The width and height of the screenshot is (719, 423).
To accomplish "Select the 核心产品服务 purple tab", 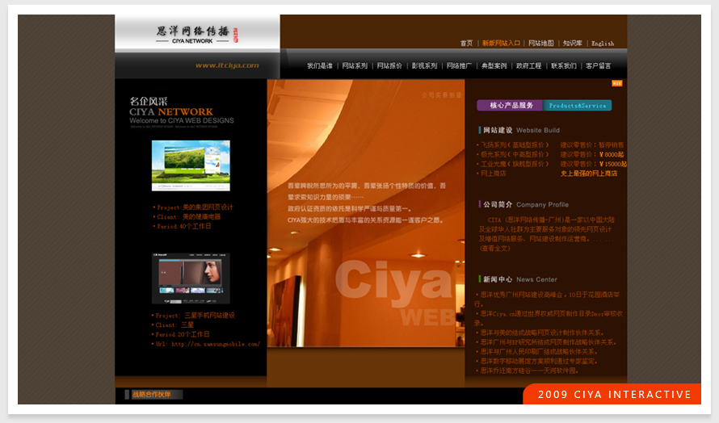I will point(511,106).
